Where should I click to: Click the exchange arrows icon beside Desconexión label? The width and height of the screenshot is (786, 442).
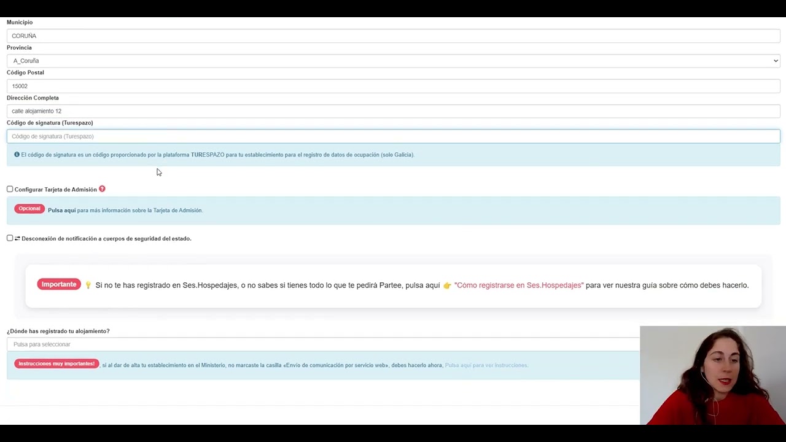tap(17, 238)
